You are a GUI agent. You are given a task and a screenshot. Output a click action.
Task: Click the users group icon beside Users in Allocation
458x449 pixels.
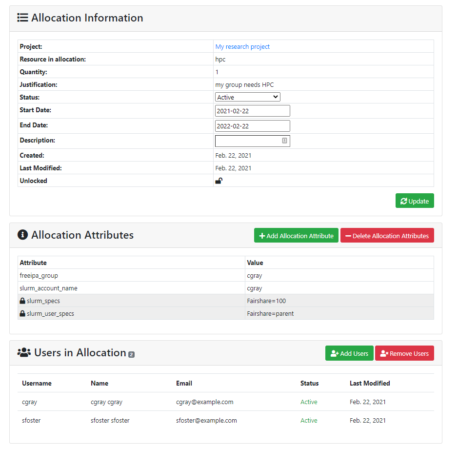24,352
